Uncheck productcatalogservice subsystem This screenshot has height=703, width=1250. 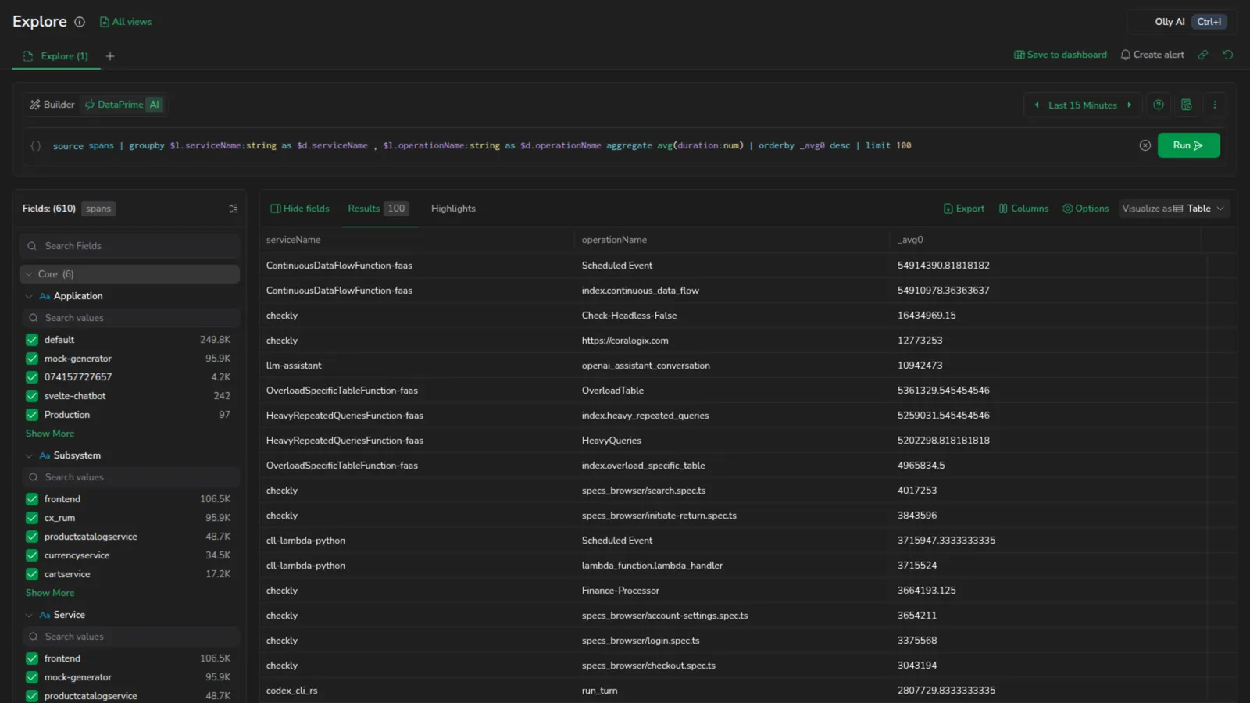[32, 537]
